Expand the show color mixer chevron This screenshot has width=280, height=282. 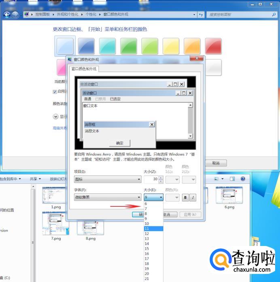click(x=56, y=117)
